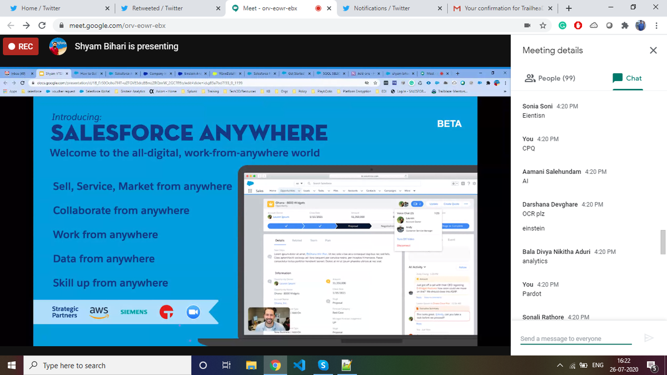Bookmark this page with the star
The image size is (667, 375).
coord(542,26)
